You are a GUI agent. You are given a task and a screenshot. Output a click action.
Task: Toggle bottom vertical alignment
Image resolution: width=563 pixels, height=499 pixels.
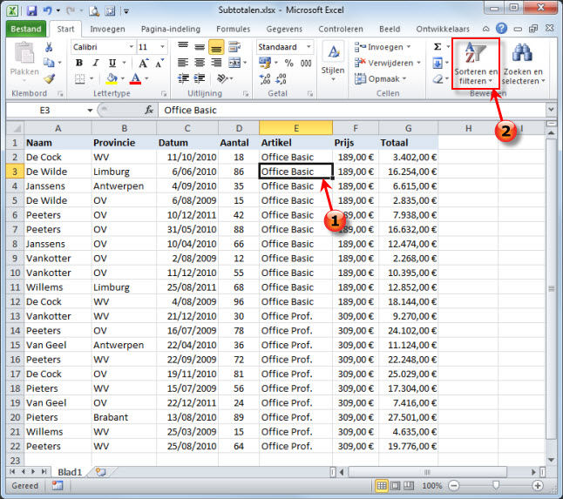coord(216,47)
